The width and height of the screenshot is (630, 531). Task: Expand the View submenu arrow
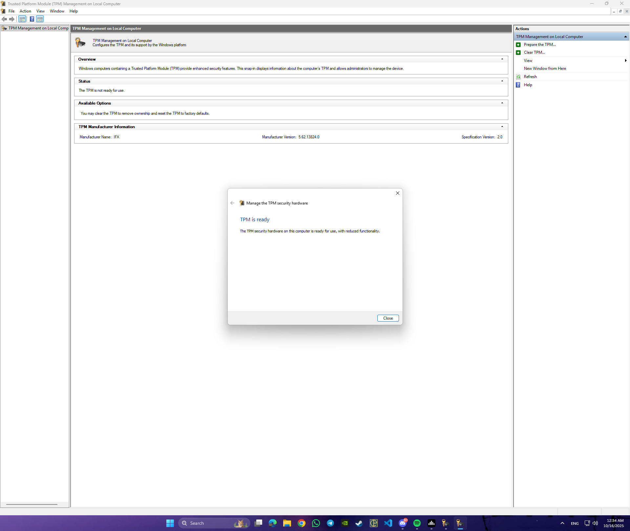625,61
